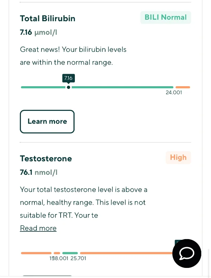Click the 25.701 threshold label
Image resolution: width=211 pixels, height=278 pixels.
pyautogui.click(x=78, y=258)
